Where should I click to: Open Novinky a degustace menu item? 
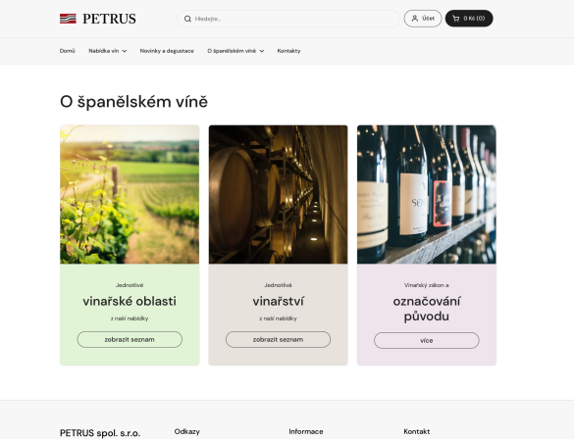click(167, 51)
